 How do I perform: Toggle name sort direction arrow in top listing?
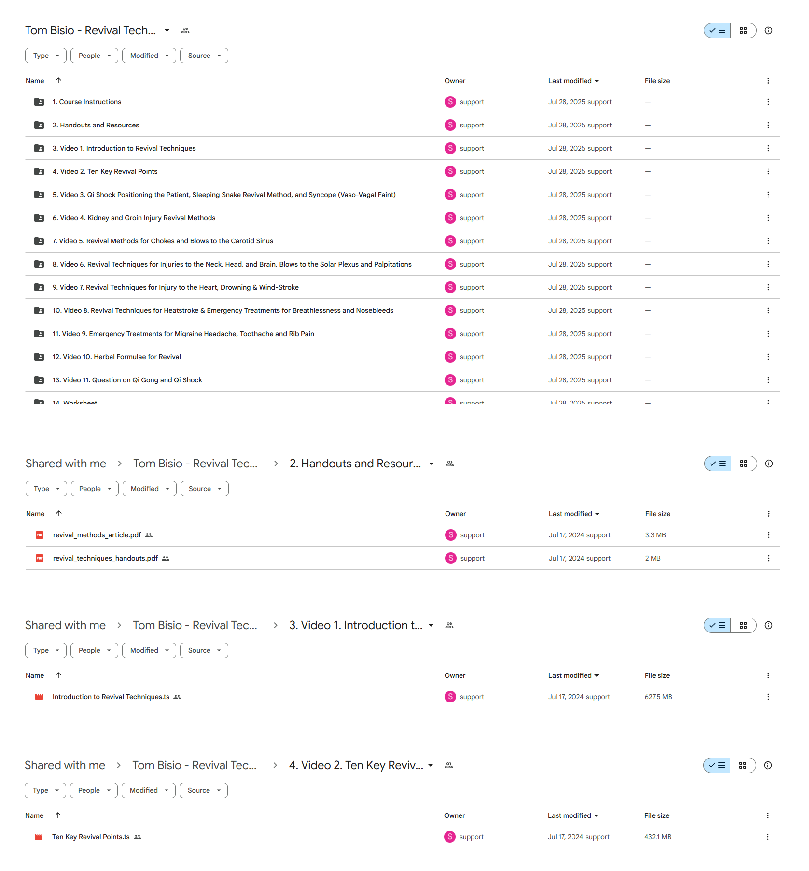(x=58, y=81)
